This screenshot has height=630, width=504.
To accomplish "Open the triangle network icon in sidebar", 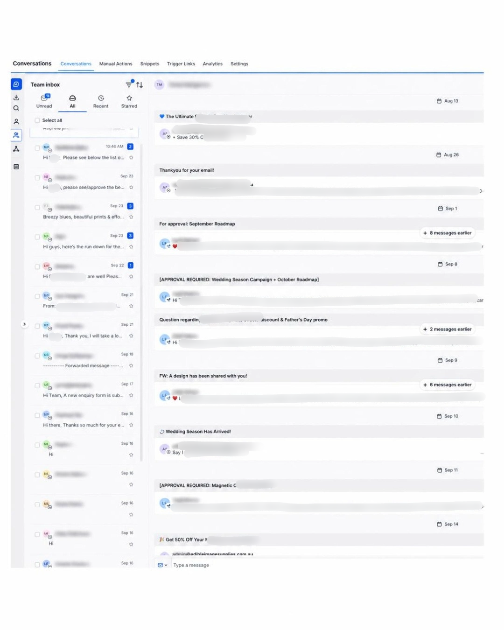I will (x=16, y=149).
